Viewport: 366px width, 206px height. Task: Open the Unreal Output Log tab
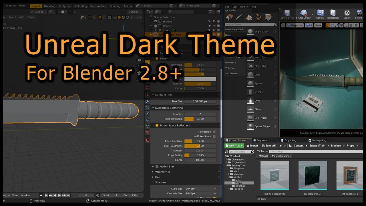(x=288, y=140)
